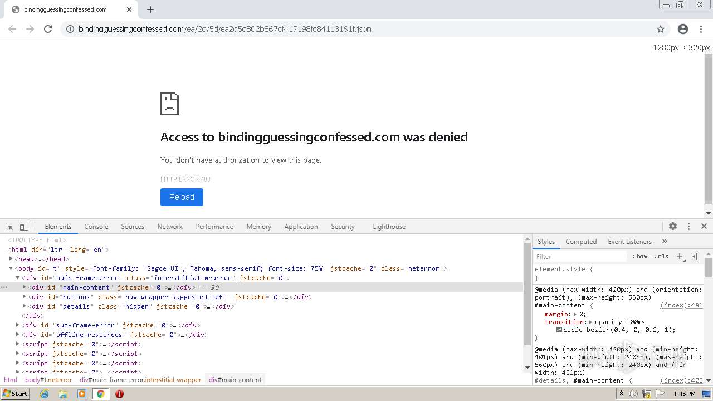
Task: Open Windows Explorer folder from taskbar
Action: coord(63,394)
